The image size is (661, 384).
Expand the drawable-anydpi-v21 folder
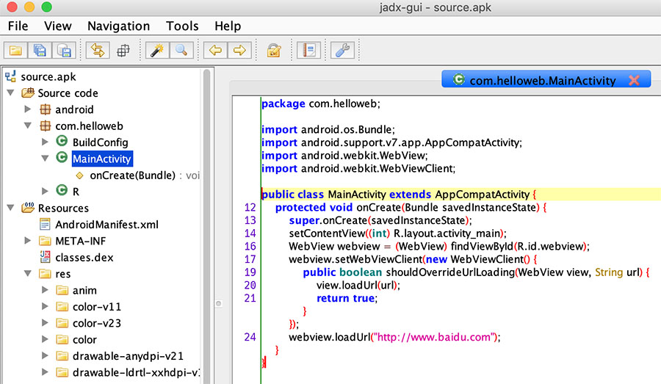pyautogui.click(x=45, y=356)
